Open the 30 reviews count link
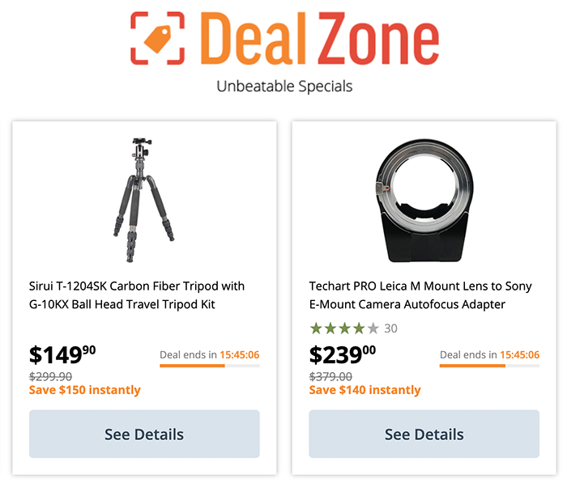The height and width of the screenshot is (483, 567). [390, 328]
